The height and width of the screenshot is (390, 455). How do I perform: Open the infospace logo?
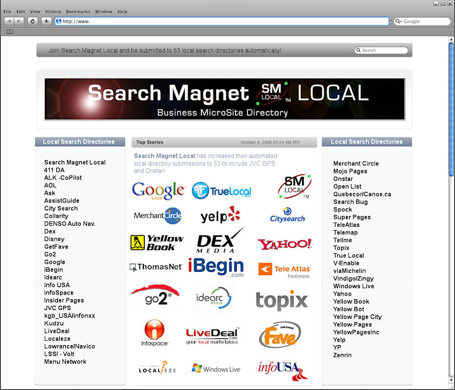[154, 333]
